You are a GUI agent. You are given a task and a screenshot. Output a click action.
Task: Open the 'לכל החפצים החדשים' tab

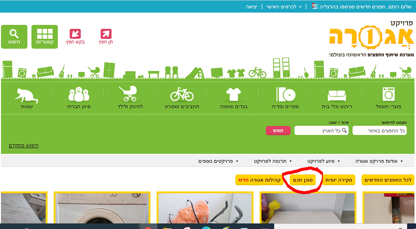tap(388, 180)
